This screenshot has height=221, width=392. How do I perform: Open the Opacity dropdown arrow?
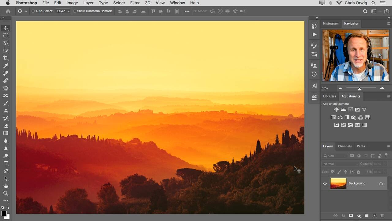[385, 164]
